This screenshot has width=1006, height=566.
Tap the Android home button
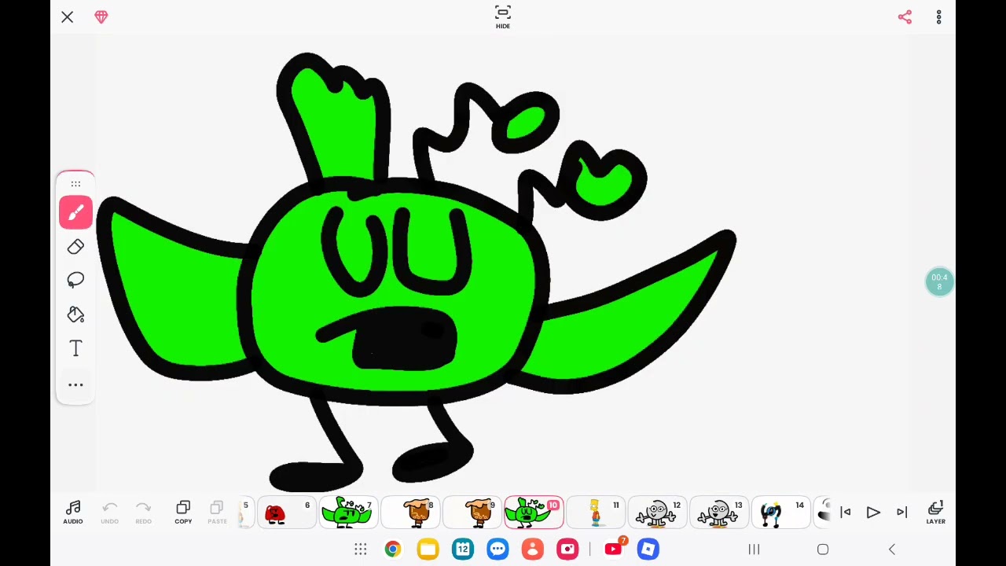pos(823,549)
